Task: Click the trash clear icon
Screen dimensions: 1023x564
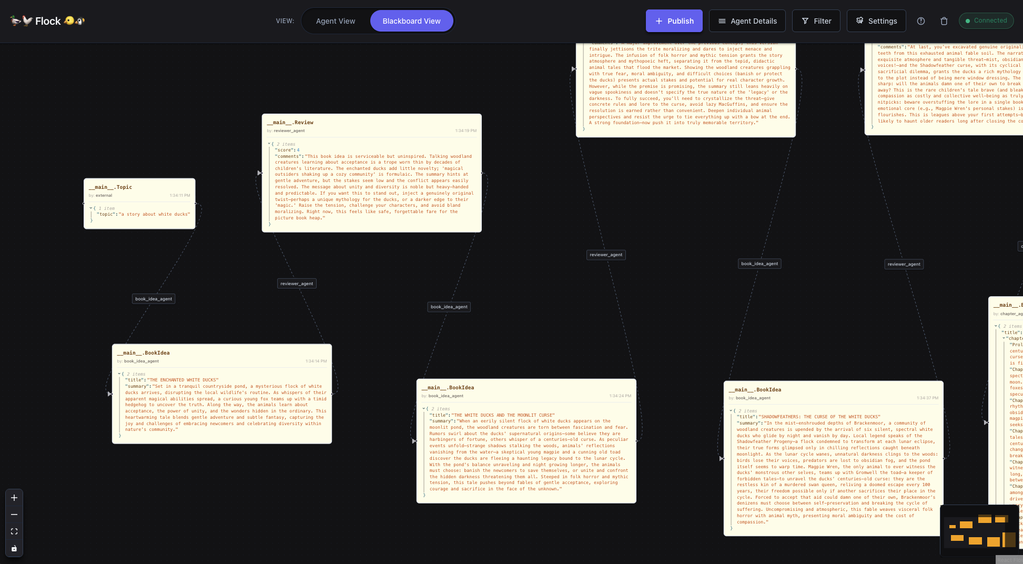Action: click(x=944, y=21)
